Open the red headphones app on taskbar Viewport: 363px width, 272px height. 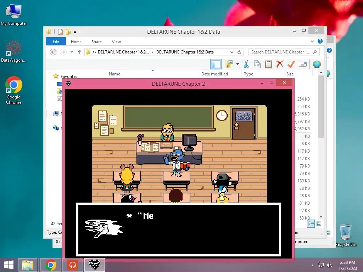[73, 265]
